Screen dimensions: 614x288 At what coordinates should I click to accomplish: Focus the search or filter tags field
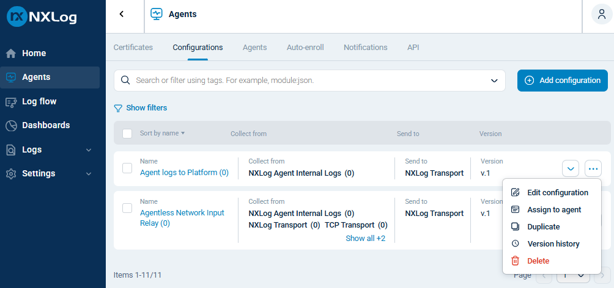pyautogui.click(x=309, y=81)
